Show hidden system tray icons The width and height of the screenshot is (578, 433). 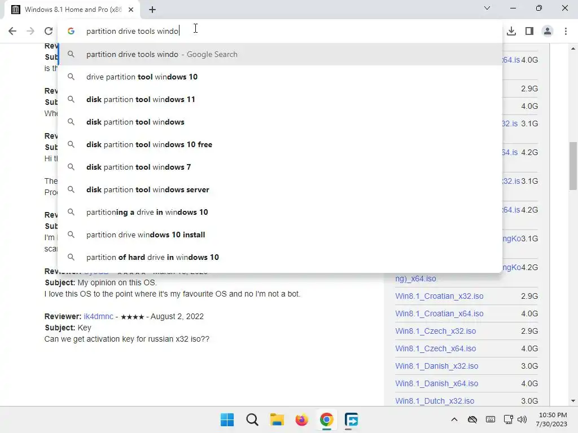pyautogui.click(x=454, y=419)
